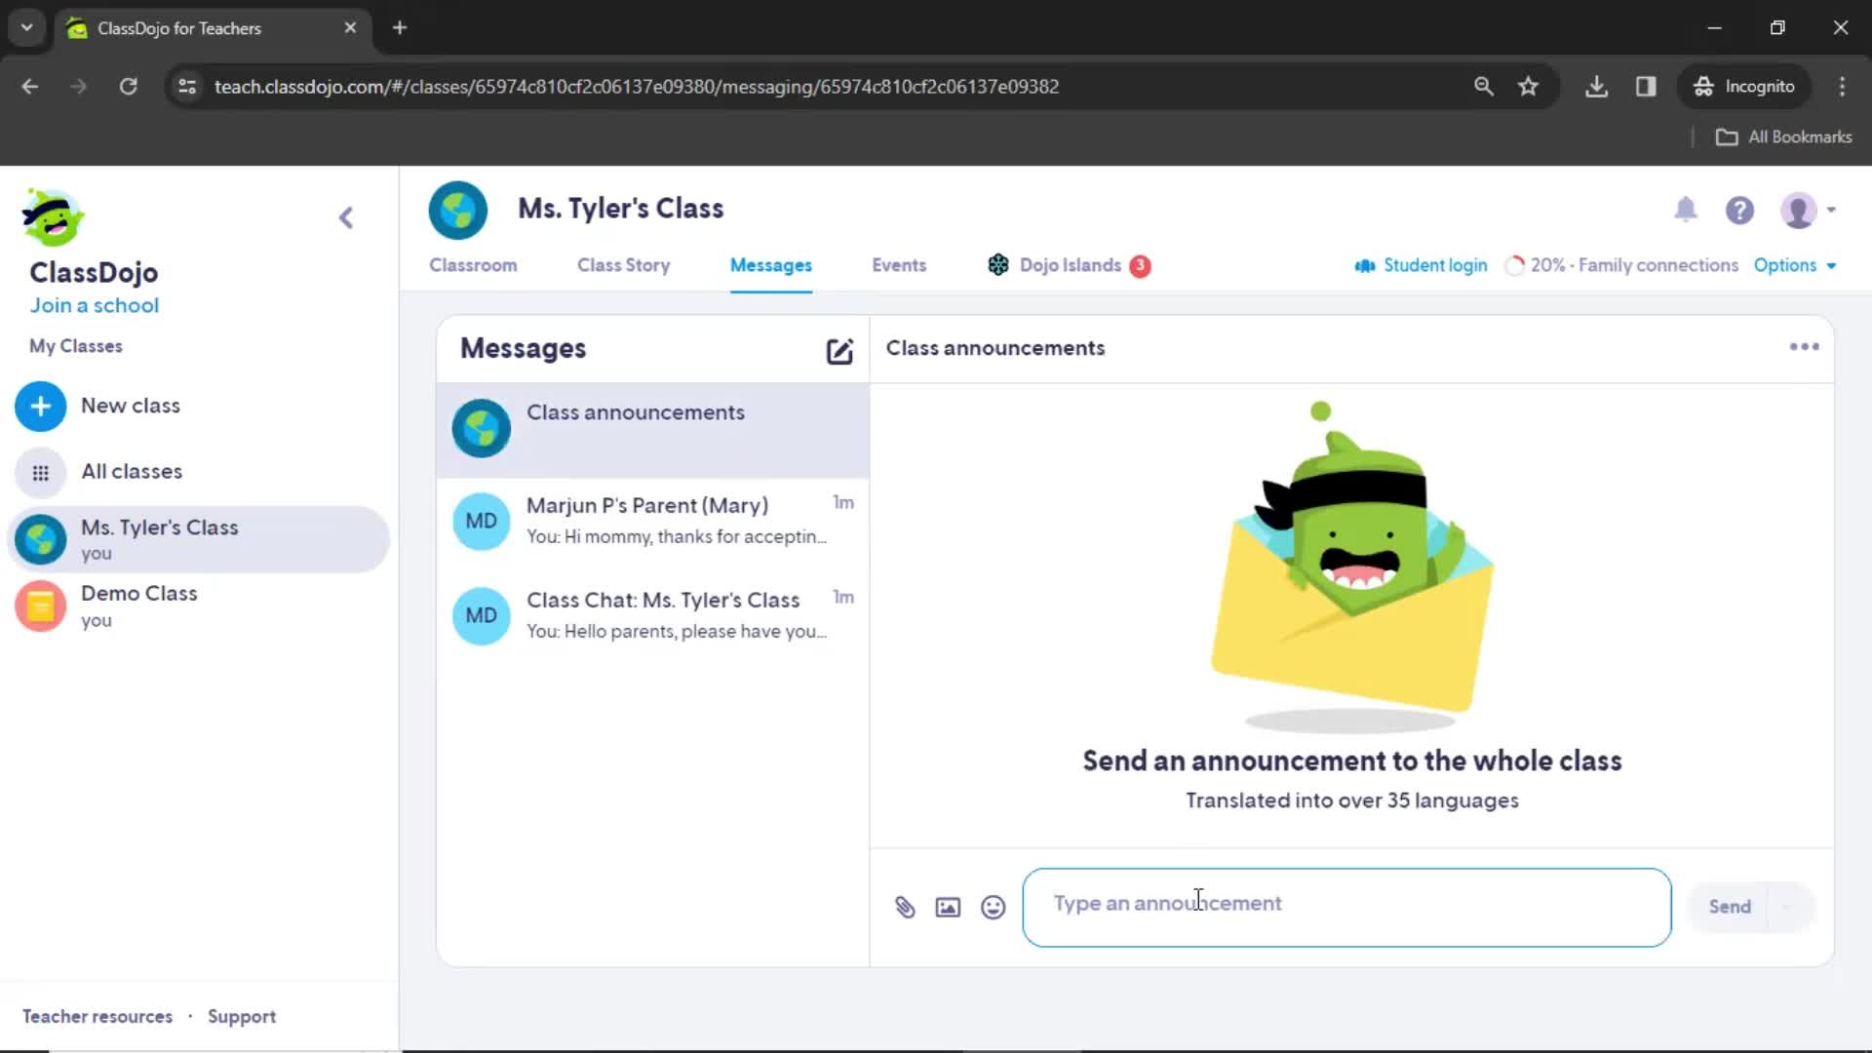
Task: Go back in browser history
Action: pyautogui.click(x=30, y=87)
